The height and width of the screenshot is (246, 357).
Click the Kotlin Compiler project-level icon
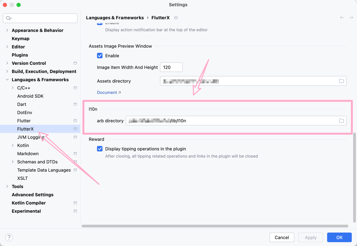pyautogui.click(x=75, y=203)
